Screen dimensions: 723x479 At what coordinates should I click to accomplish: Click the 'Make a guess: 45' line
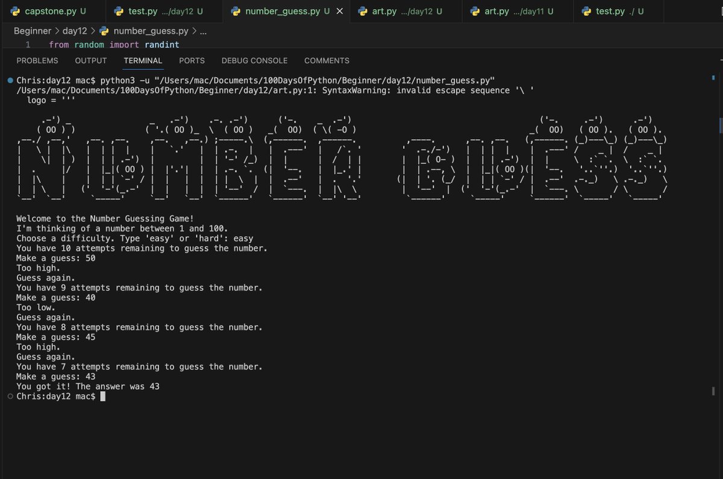tap(56, 337)
